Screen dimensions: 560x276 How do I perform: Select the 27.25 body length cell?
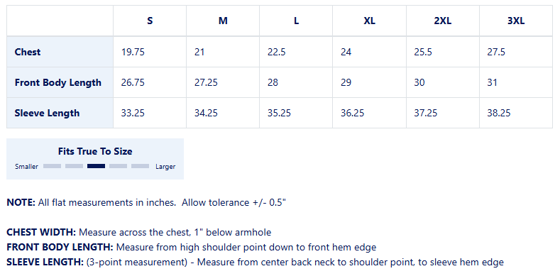click(223, 82)
